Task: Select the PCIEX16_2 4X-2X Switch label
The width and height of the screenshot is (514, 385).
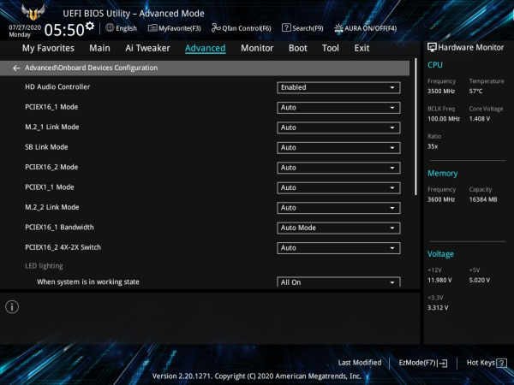Action: tap(63, 247)
